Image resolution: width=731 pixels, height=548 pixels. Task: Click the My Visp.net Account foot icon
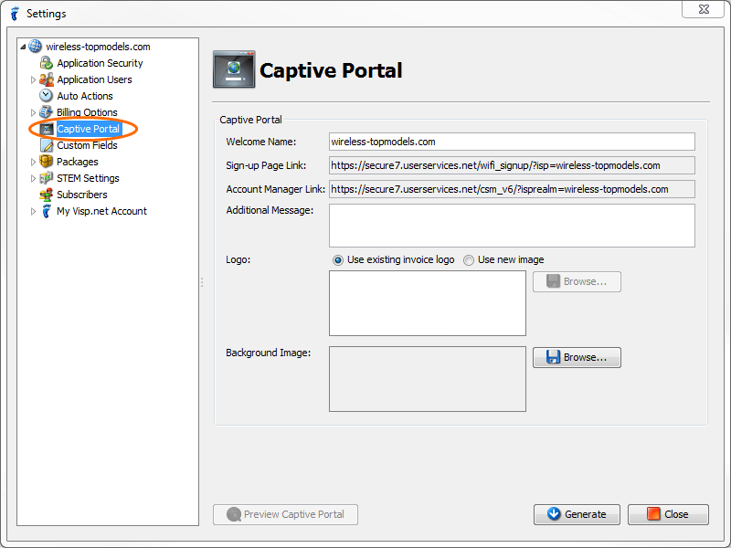pos(47,211)
